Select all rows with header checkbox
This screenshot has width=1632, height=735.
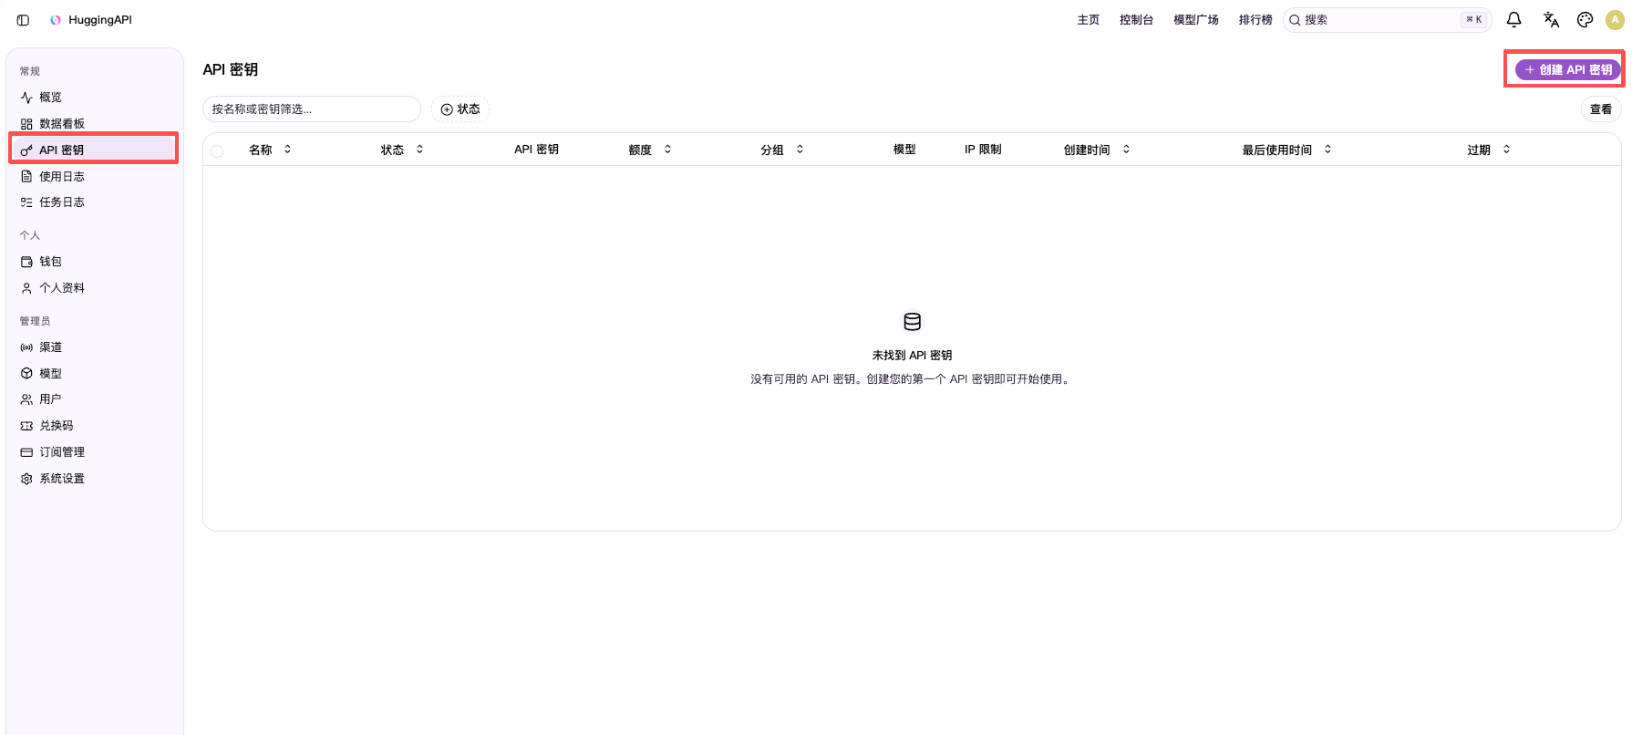point(217,151)
